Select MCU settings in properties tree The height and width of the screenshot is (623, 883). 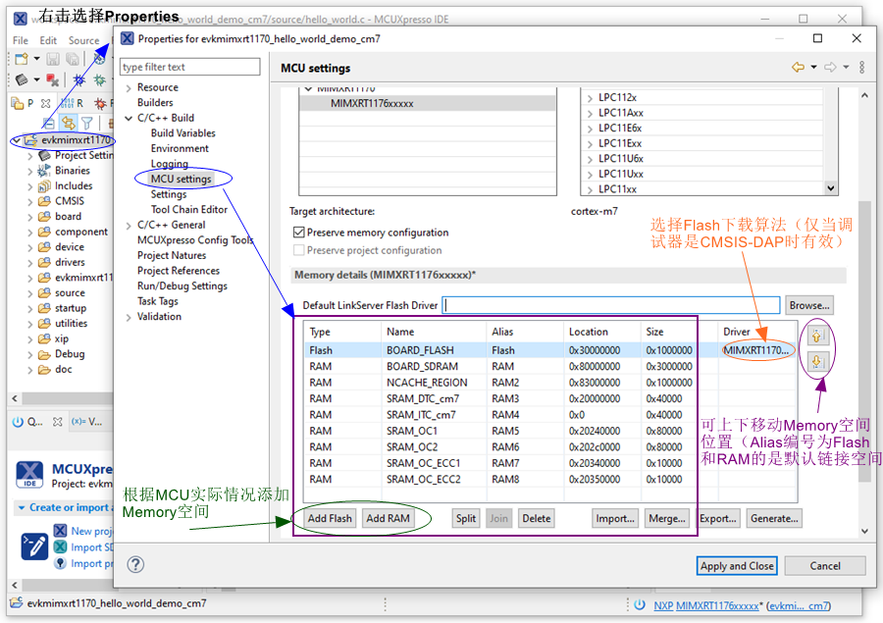pyautogui.click(x=181, y=179)
